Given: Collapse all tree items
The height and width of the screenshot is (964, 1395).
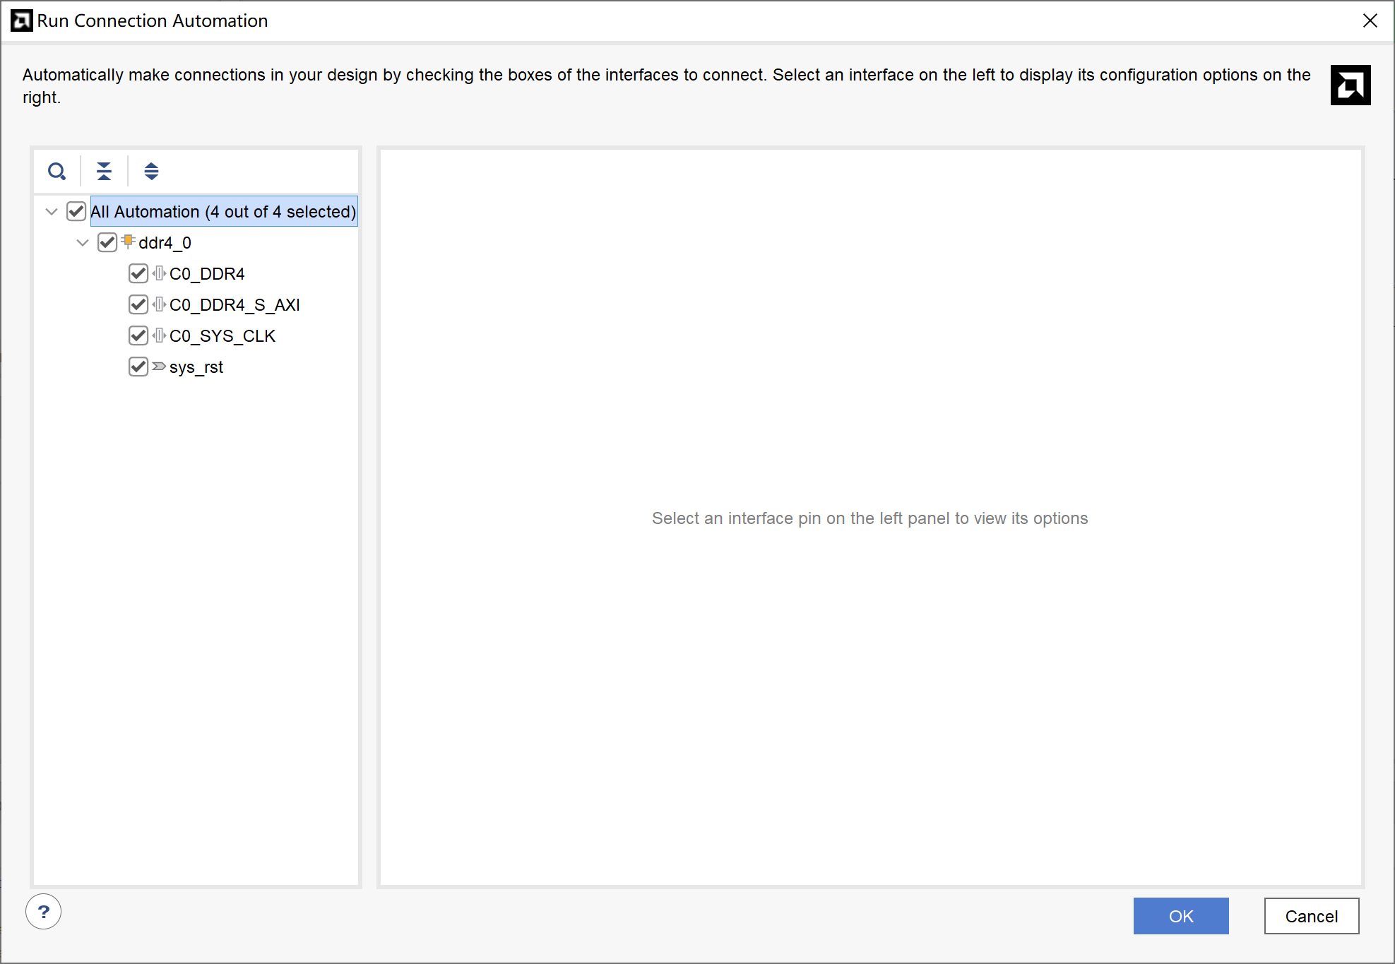Looking at the screenshot, I should 104,171.
